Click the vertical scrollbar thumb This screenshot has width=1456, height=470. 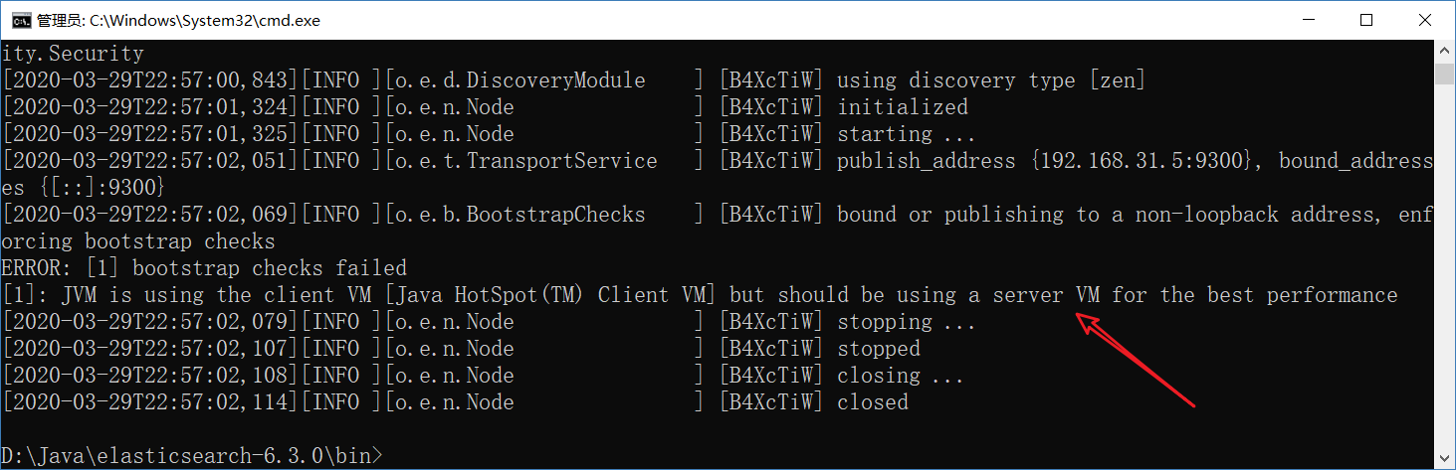tap(1445, 76)
